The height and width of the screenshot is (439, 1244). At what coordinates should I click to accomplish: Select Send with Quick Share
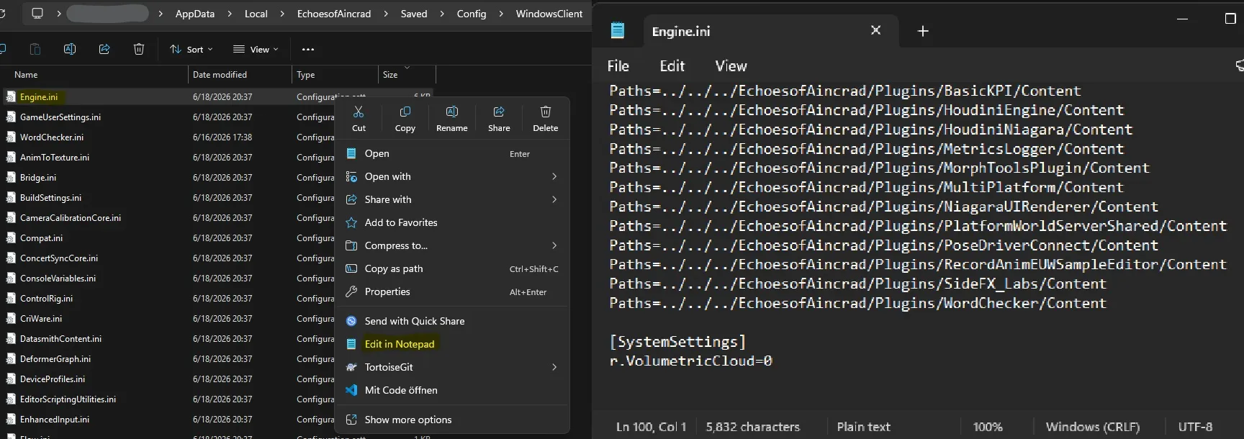pos(452,321)
